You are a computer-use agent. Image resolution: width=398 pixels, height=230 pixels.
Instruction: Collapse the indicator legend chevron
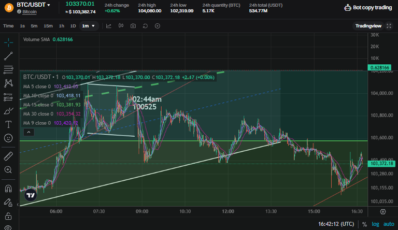coord(29,132)
